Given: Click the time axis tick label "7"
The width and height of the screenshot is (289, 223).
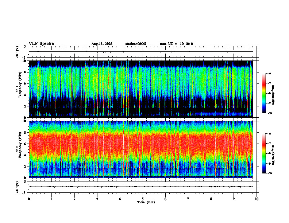Looking at the screenshot, I should tap(188, 199).
